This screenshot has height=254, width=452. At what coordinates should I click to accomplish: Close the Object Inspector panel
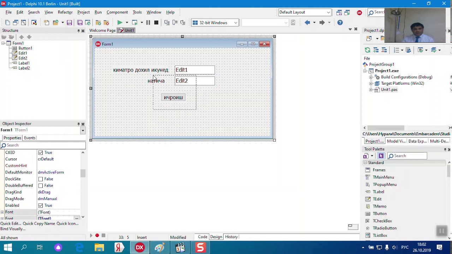click(x=83, y=124)
